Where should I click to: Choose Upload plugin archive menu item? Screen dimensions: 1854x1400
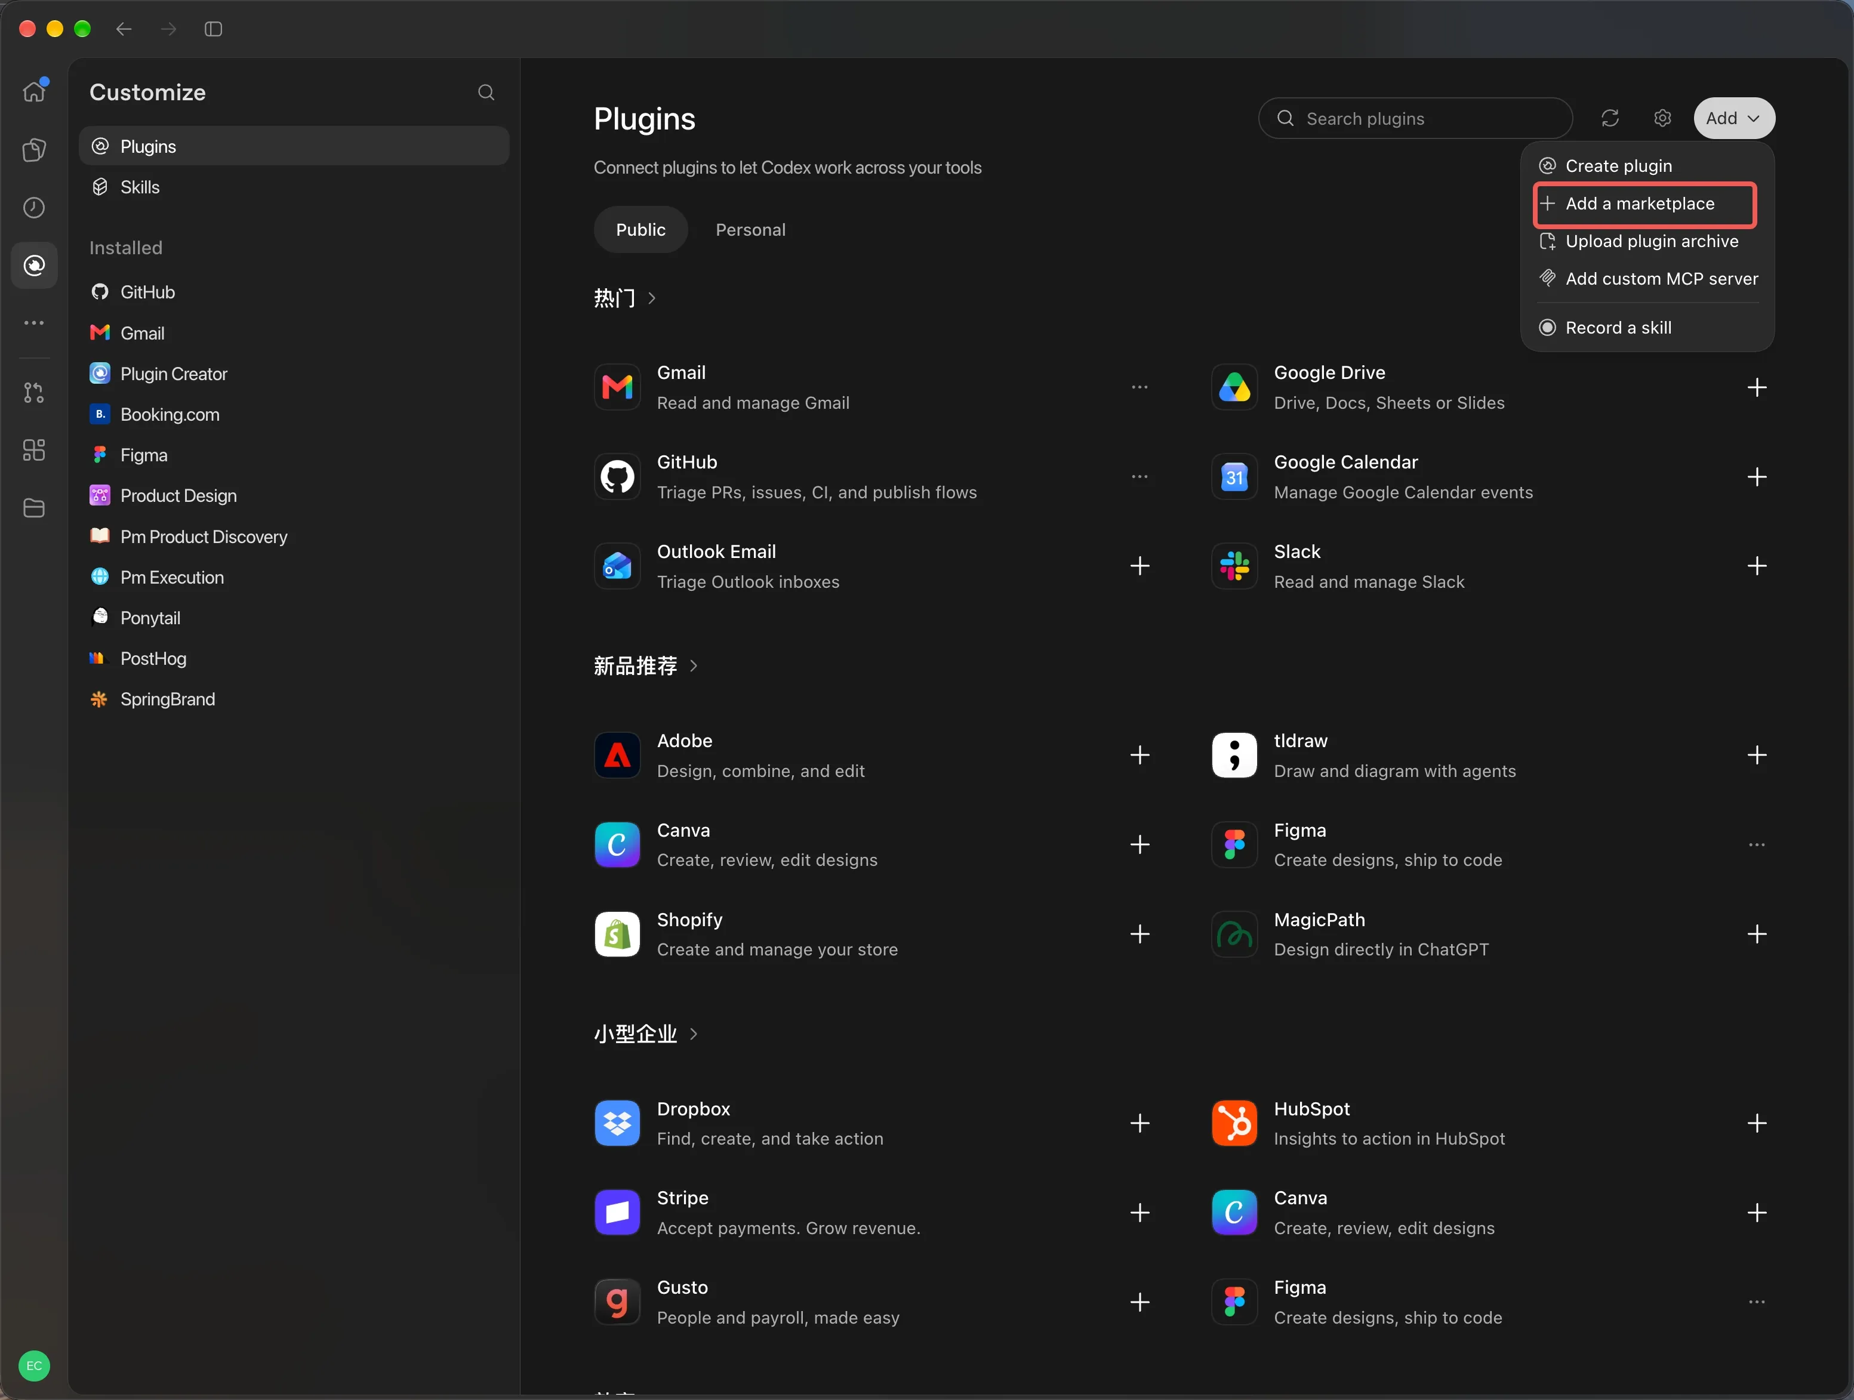[x=1647, y=241]
